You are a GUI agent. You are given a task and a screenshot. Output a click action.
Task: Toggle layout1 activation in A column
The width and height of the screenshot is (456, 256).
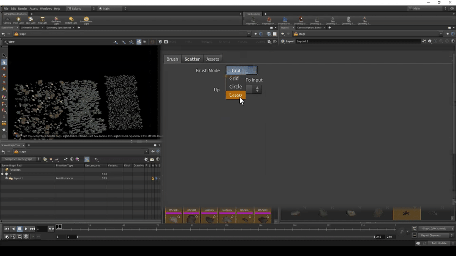click(152, 178)
